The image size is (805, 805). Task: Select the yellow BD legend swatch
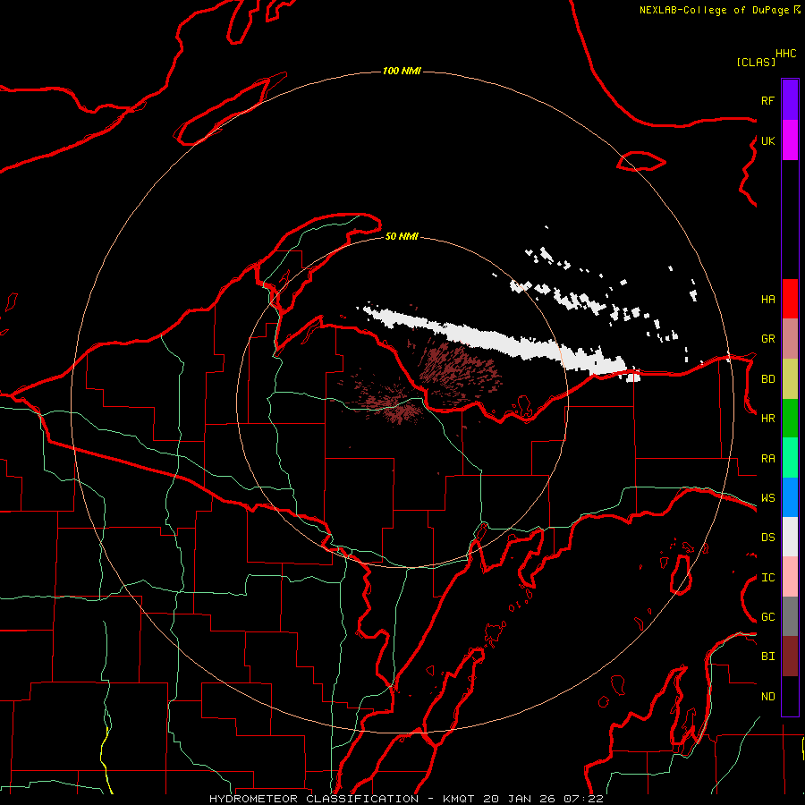coord(790,378)
